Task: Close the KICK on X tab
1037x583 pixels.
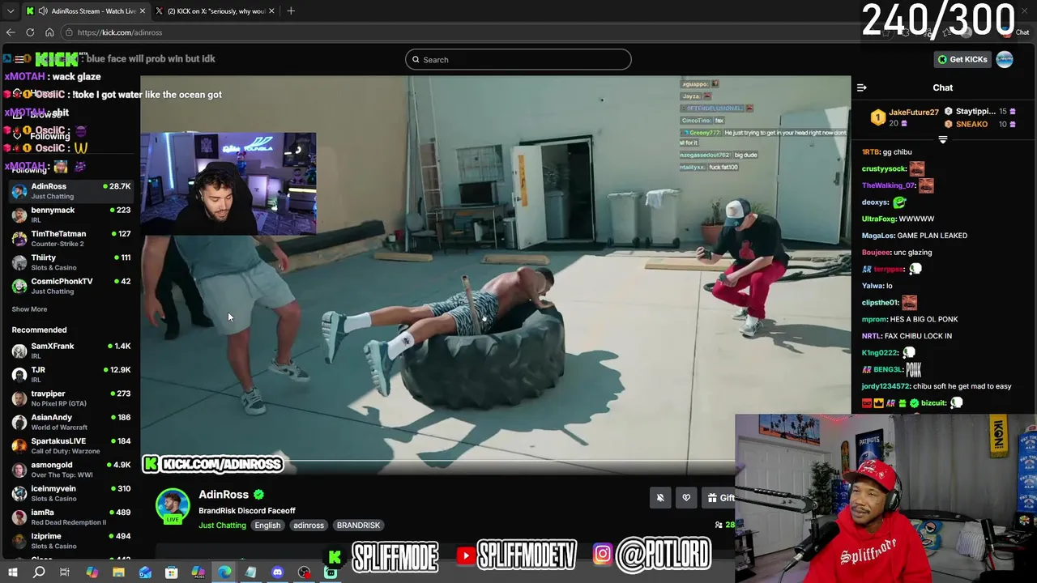Action: [x=272, y=11]
